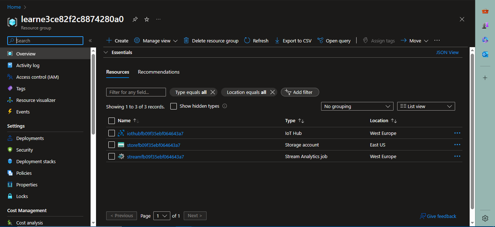Open more options for the streamfb09f35ebf064643a7 row
Screen dimensions: 495x227
tap(457, 156)
